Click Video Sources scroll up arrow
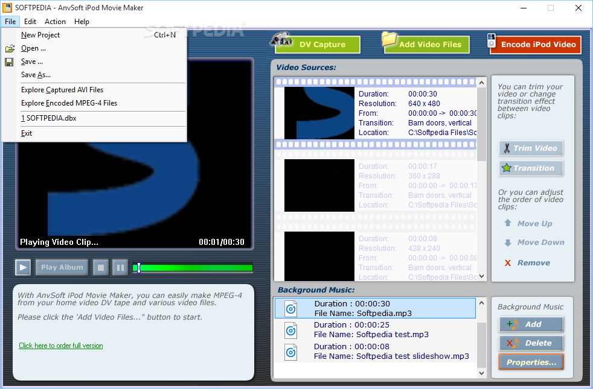The height and width of the screenshot is (389, 593). pos(481,83)
